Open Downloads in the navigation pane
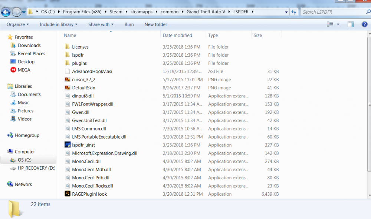The width and height of the screenshot is (371, 219). pyautogui.click(x=29, y=45)
